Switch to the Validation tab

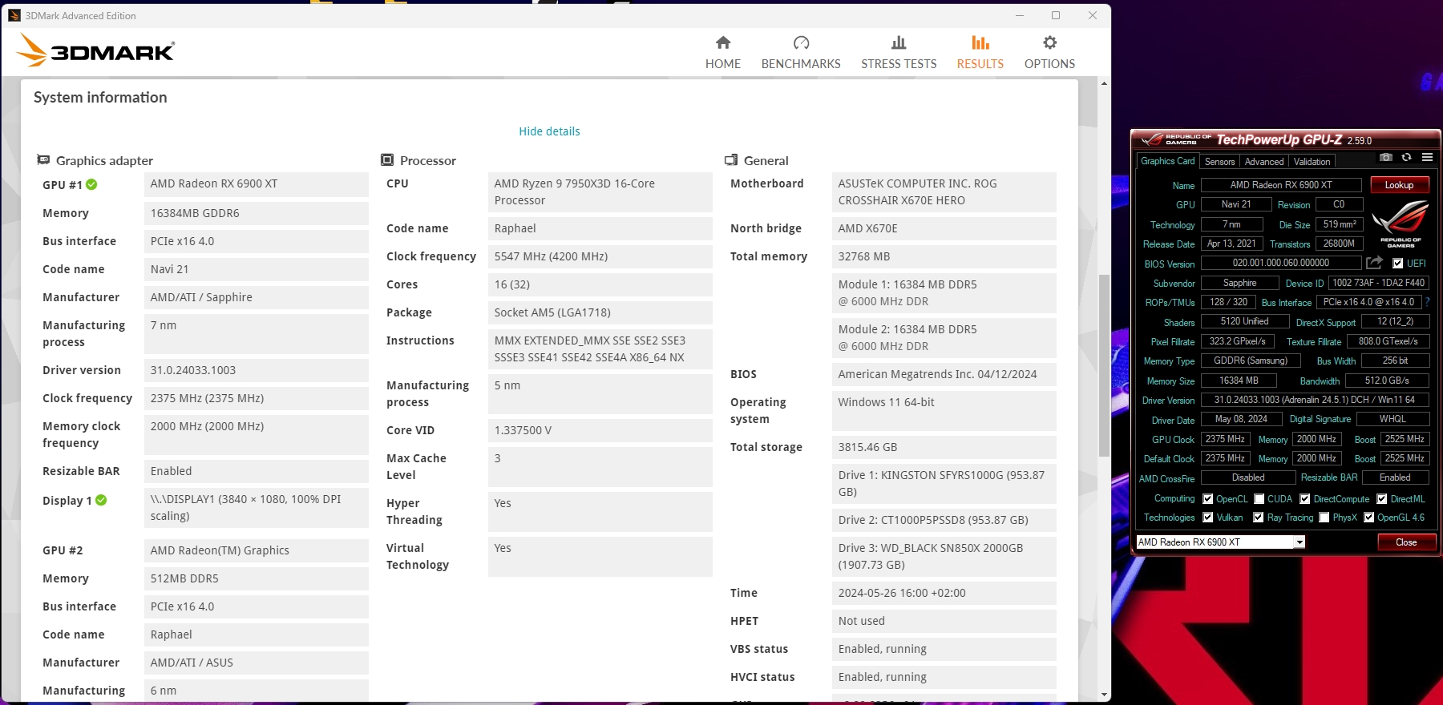click(1312, 162)
